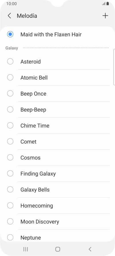Choose Cosmos as the ringtone
This screenshot has height=256, width=115.
tap(57, 158)
